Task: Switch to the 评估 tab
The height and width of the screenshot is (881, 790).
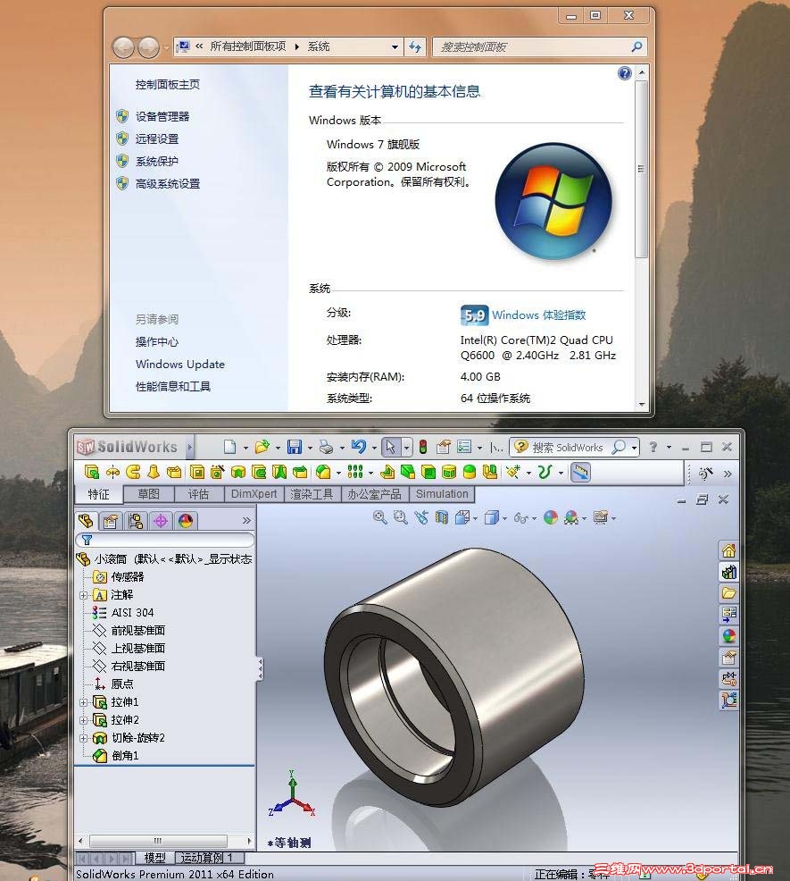Action: 198,494
